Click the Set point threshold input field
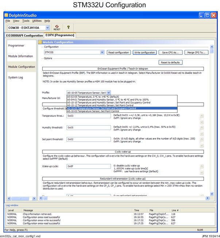220x238 pixels. pos(89,139)
